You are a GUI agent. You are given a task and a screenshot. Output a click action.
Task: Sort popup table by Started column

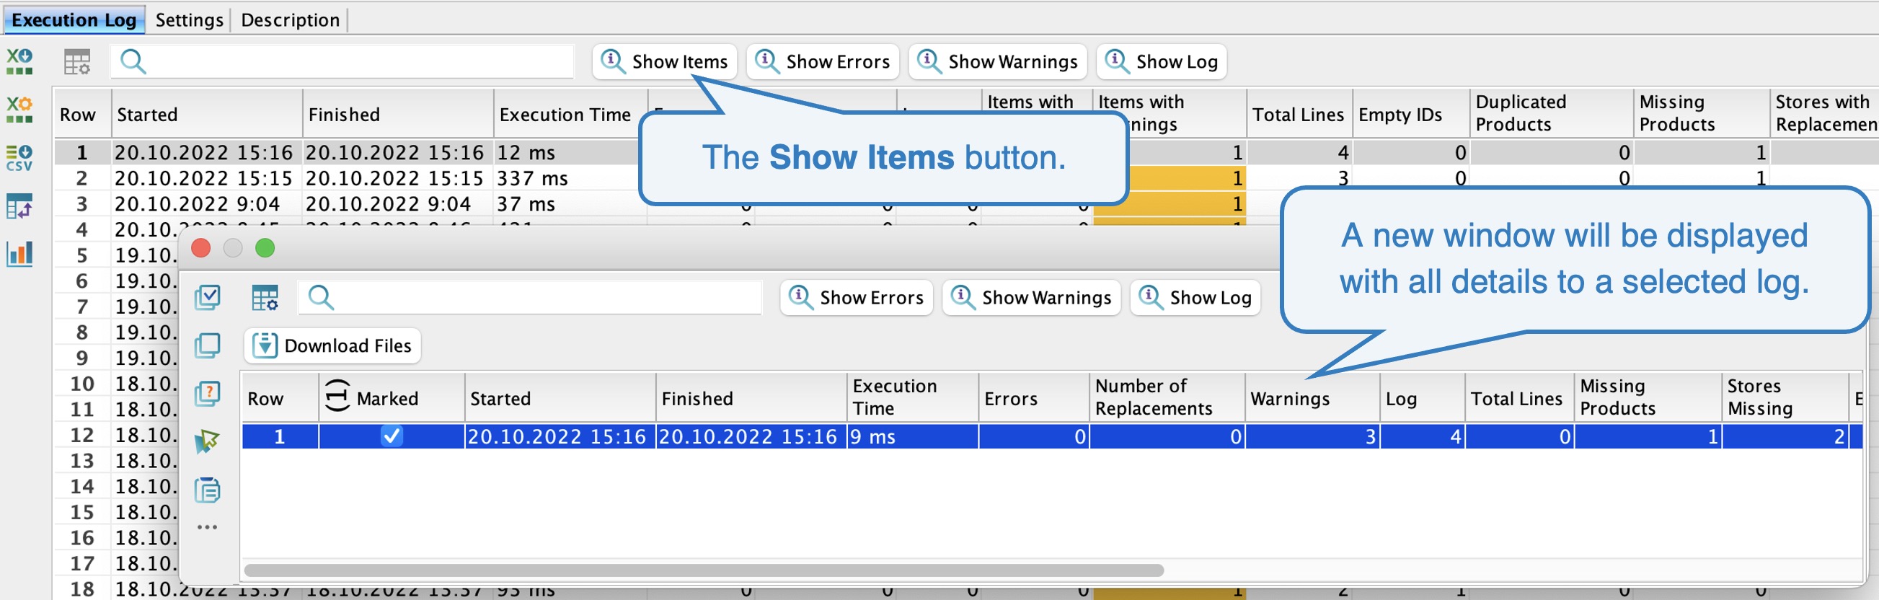560,398
